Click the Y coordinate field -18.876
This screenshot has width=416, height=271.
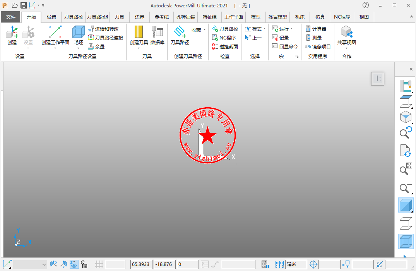point(164,264)
